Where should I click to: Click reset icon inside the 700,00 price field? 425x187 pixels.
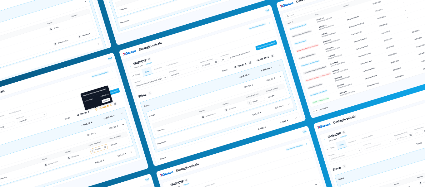pos(105,147)
